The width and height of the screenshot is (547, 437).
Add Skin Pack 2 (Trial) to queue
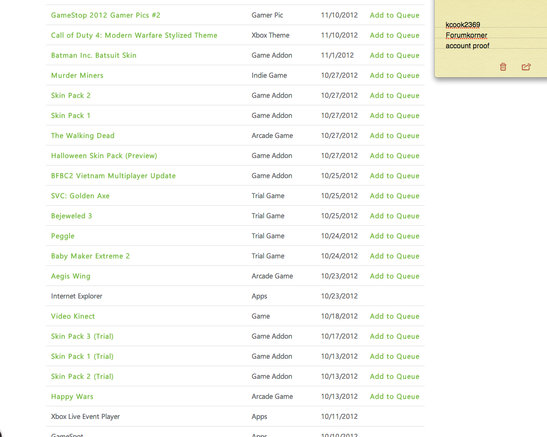click(x=395, y=376)
